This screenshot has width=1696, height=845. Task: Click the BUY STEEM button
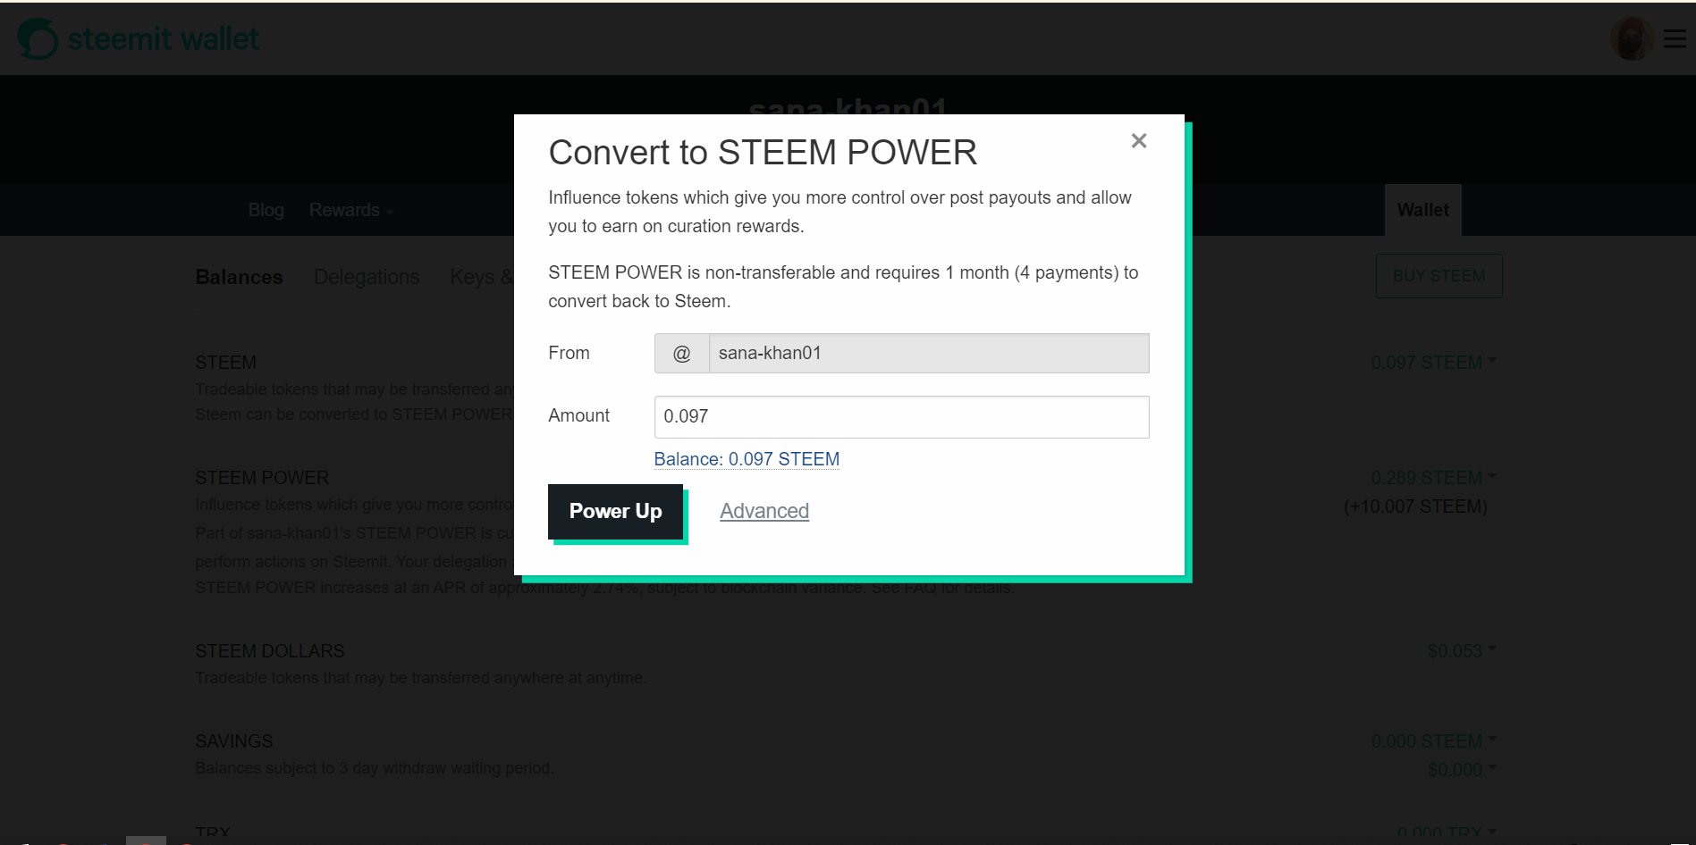[1439, 276]
